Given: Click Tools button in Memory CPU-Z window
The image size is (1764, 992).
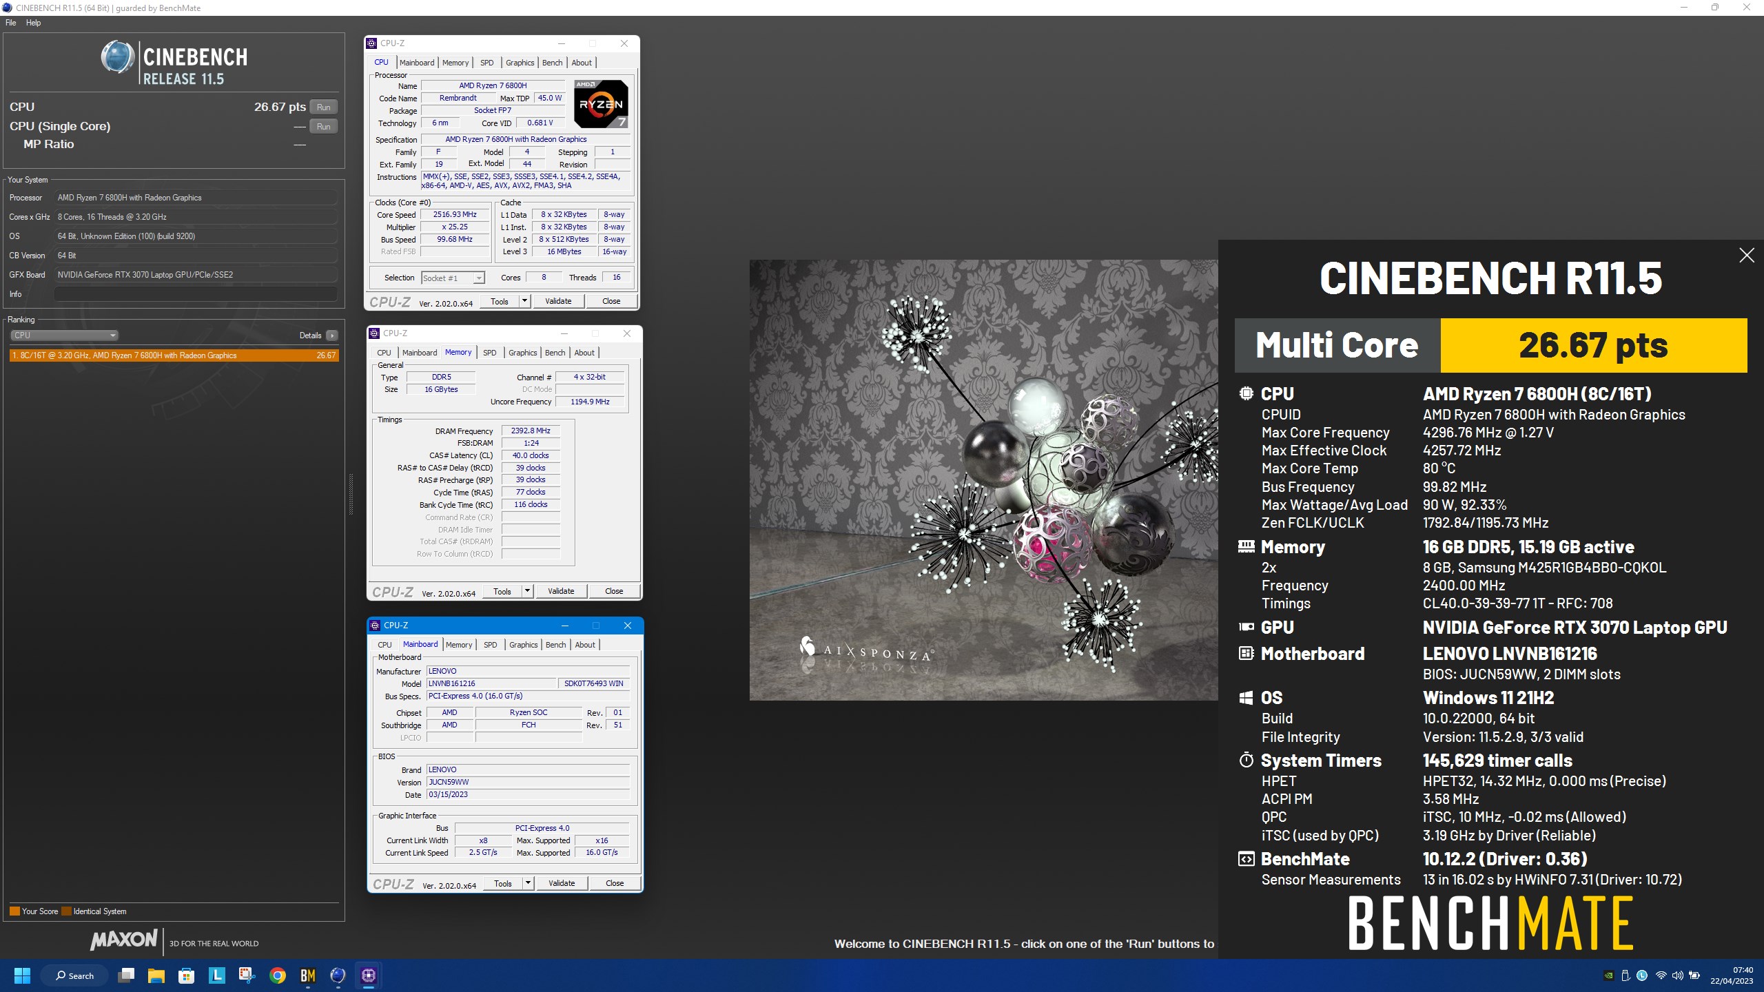Looking at the screenshot, I should point(502,591).
